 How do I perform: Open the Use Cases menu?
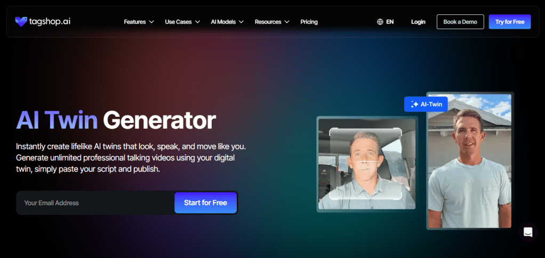182,22
